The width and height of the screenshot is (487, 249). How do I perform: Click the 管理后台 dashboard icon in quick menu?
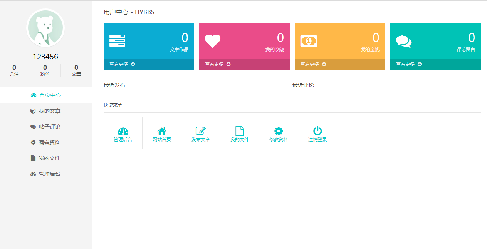[123, 131]
